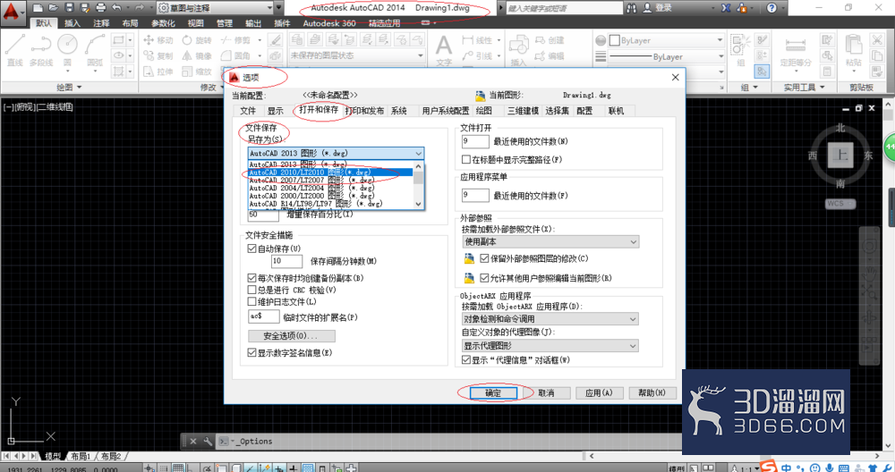
Task: Switch to the Selection (选择集) tab in Options
Action: click(x=557, y=111)
